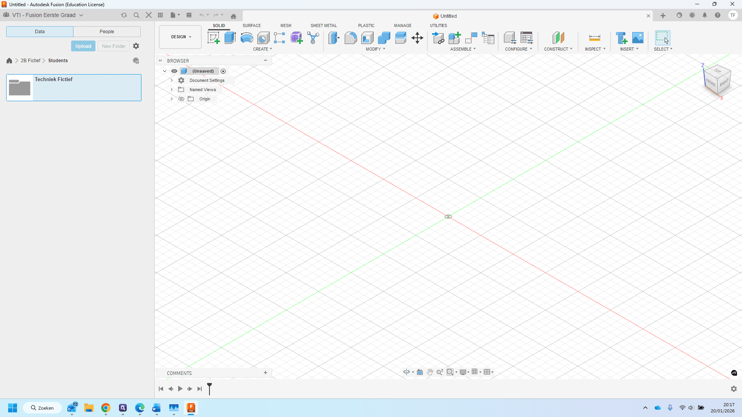Open Display Settings in navigation bar
Screen dimensions: 742x417
click(x=465, y=372)
